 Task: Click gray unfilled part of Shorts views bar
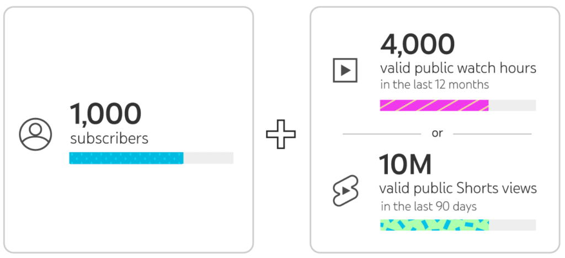(513, 225)
